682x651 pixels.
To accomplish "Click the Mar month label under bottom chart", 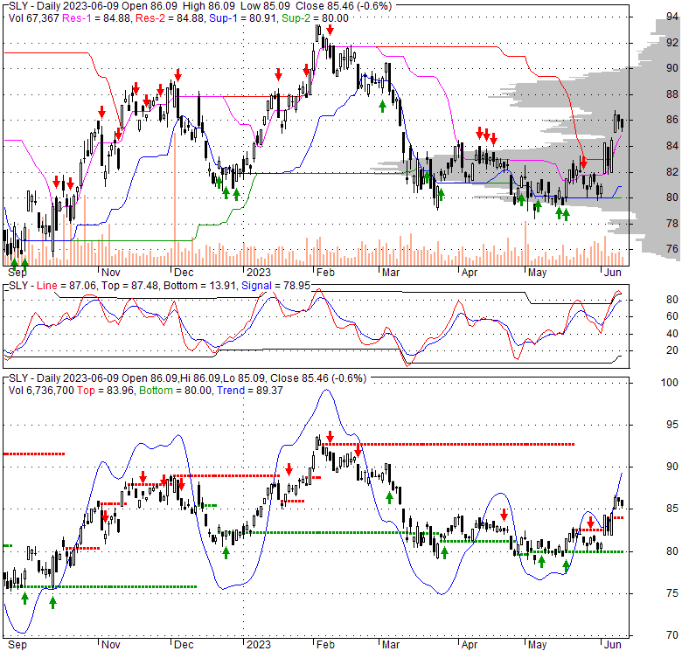I will [391, 645].
